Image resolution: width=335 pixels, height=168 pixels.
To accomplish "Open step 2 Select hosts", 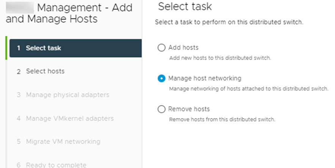I will [45, 71].
